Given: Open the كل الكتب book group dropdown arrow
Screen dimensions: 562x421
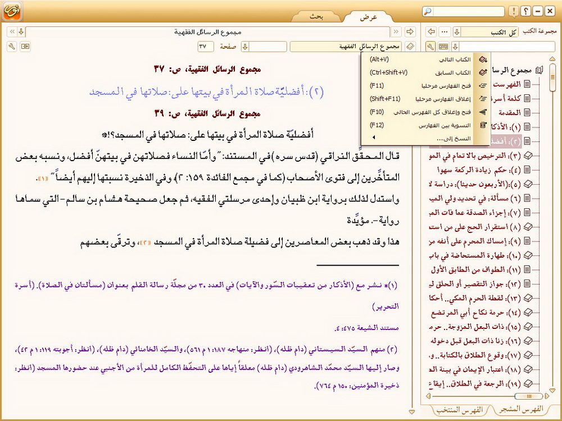Looking at the screenshot, I should [x=457, y=31].
